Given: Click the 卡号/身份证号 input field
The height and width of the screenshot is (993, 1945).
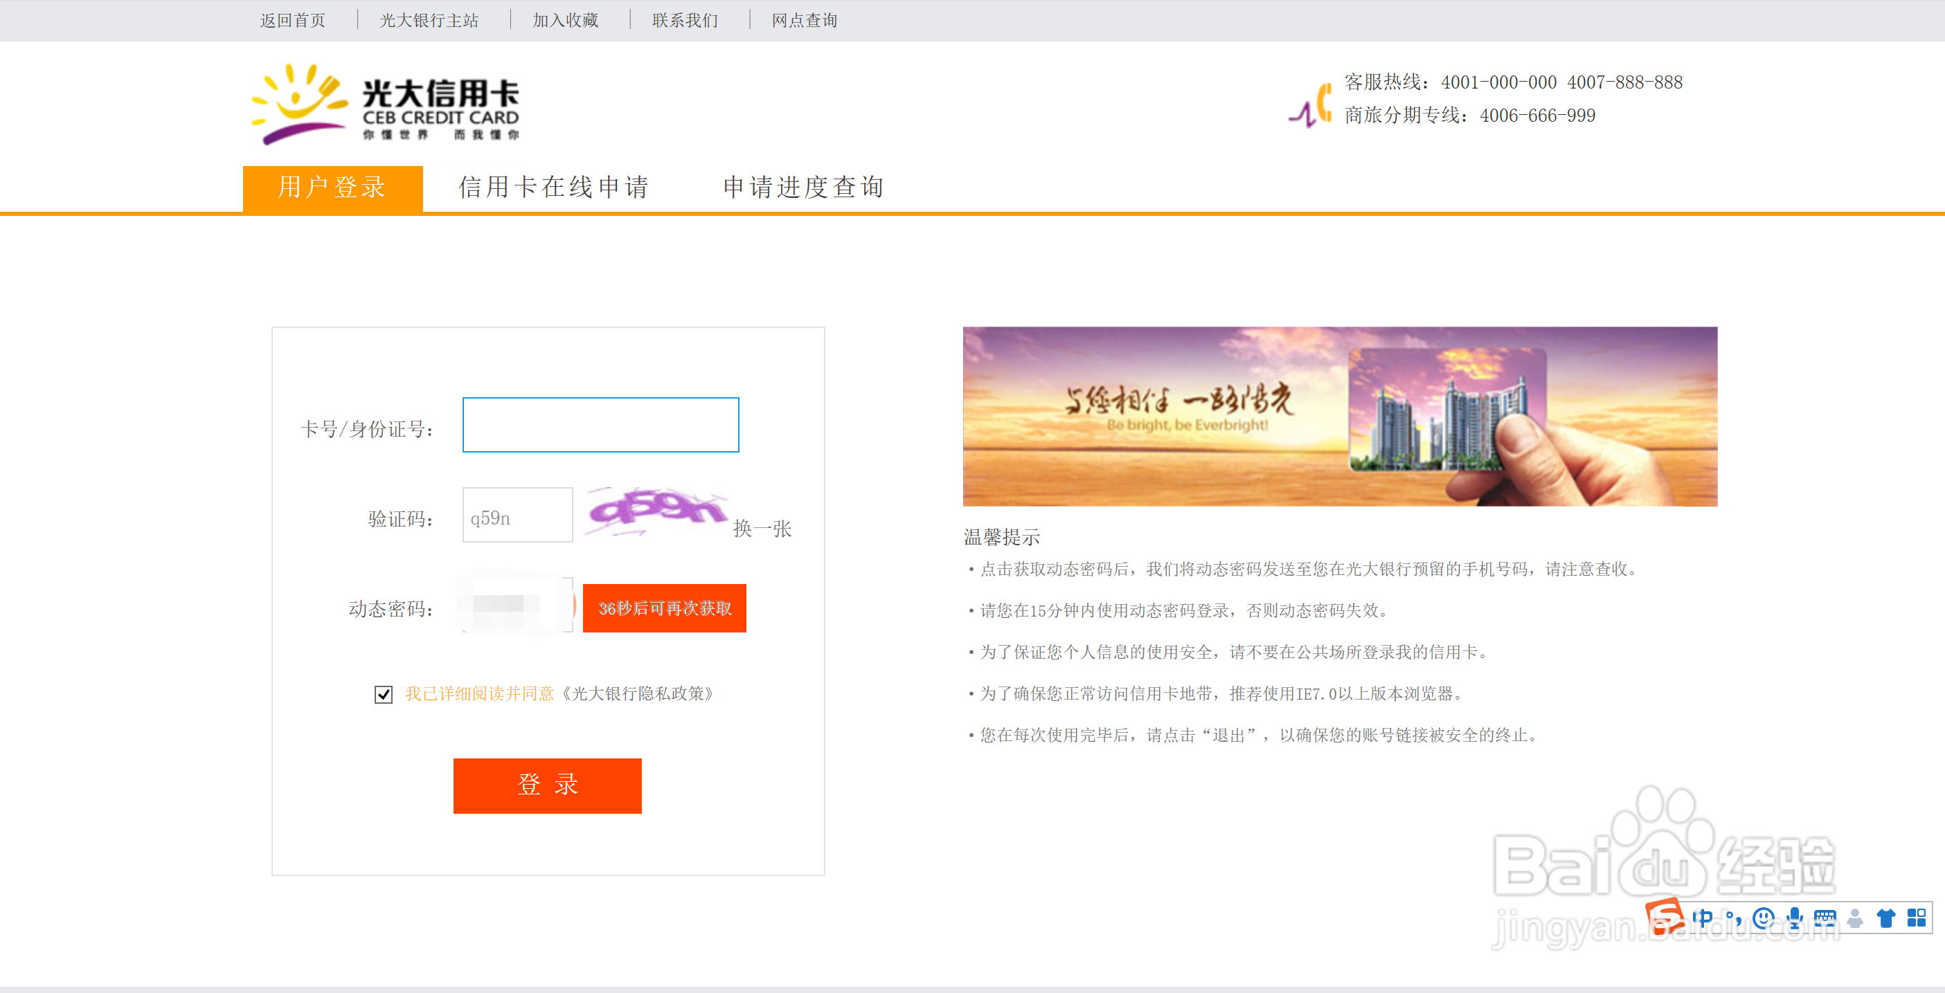Looking at the screenshot, I should click(600, 425).
